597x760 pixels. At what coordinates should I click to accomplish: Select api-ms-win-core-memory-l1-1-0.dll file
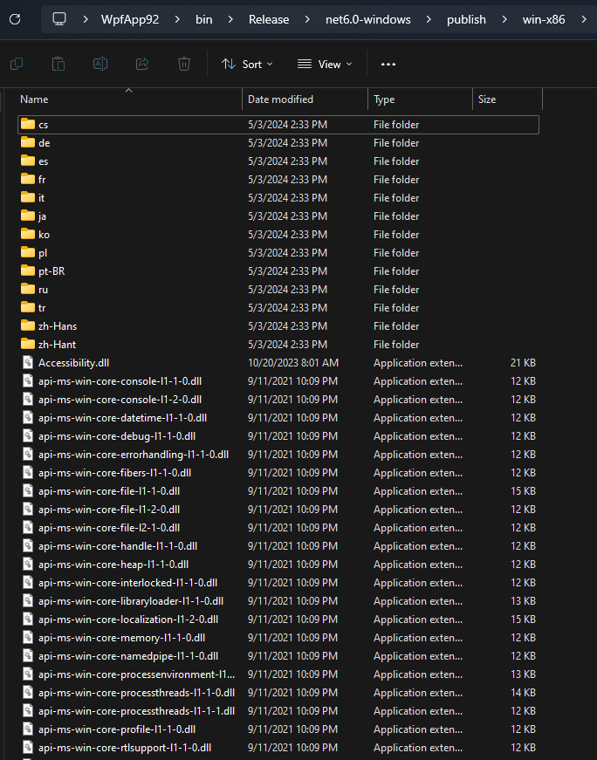coord(278,637)
